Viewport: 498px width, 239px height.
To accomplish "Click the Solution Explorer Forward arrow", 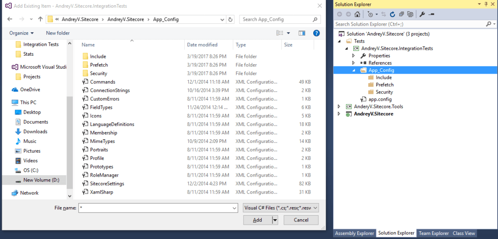I will pos(348,14).
